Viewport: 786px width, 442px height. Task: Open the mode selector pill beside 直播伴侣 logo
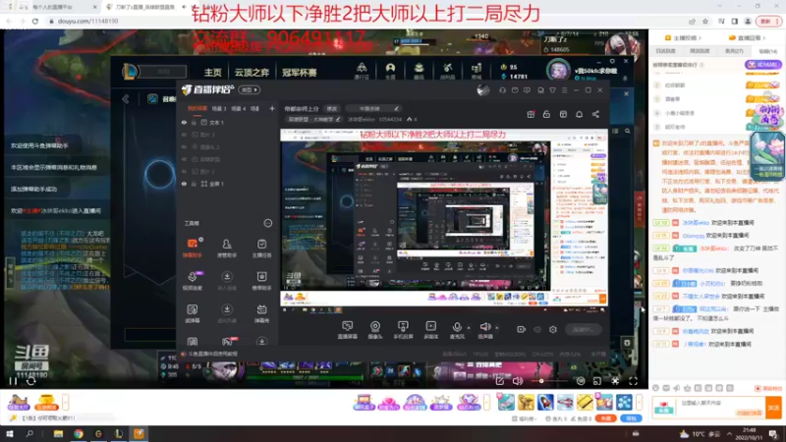click(250, 90)
